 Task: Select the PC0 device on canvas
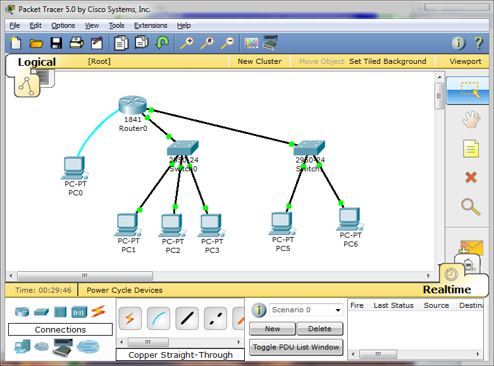point(75,168)
